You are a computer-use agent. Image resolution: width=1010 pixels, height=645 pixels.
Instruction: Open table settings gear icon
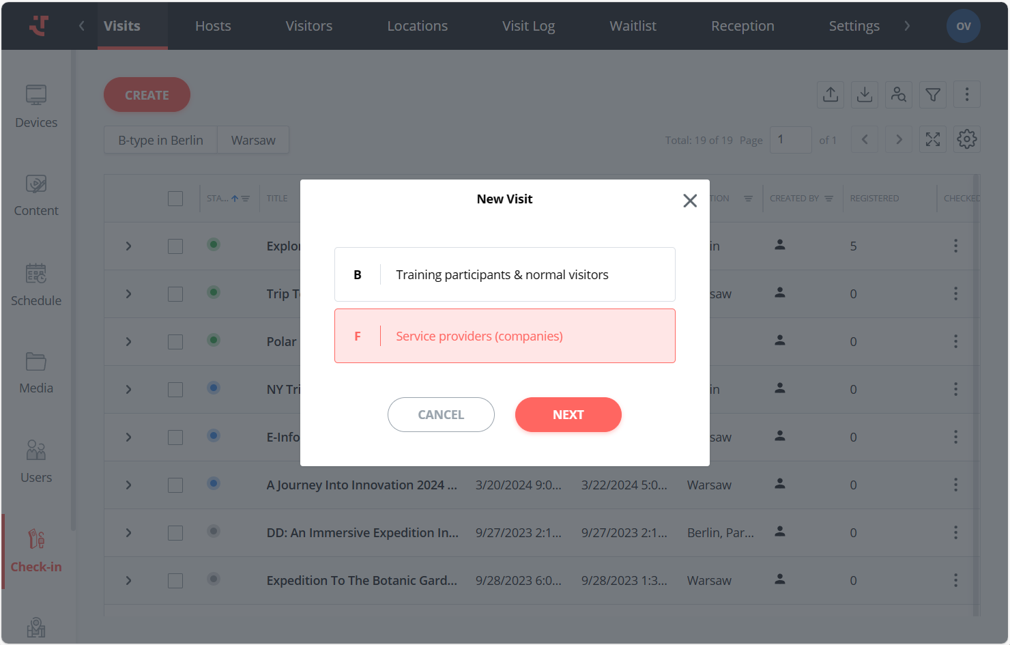pos(967,139)
